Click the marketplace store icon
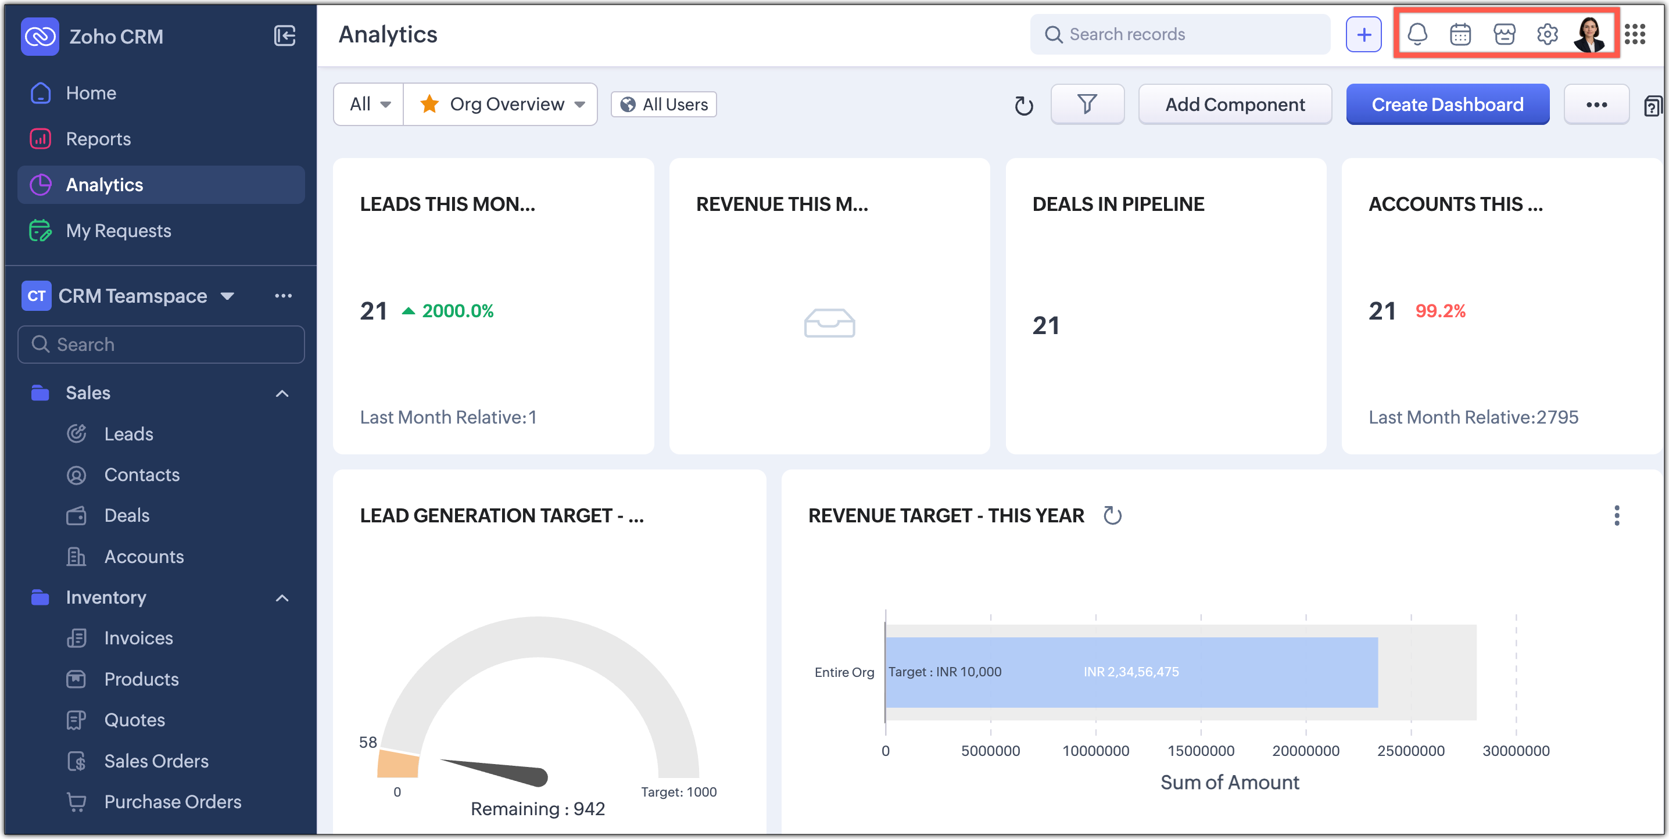This screenshot has width=1669, height=839. point(1504,34)
